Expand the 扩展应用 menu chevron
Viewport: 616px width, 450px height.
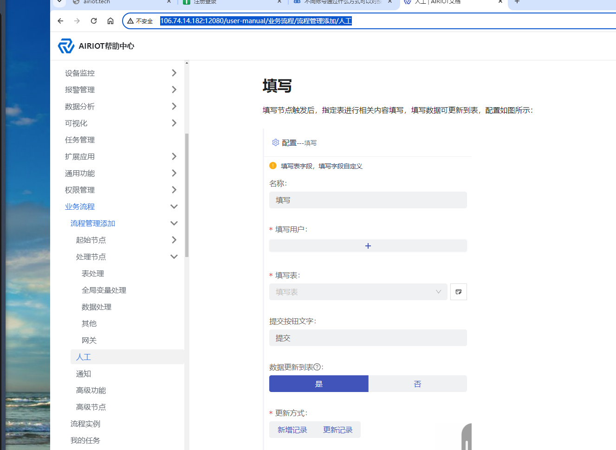174,156
